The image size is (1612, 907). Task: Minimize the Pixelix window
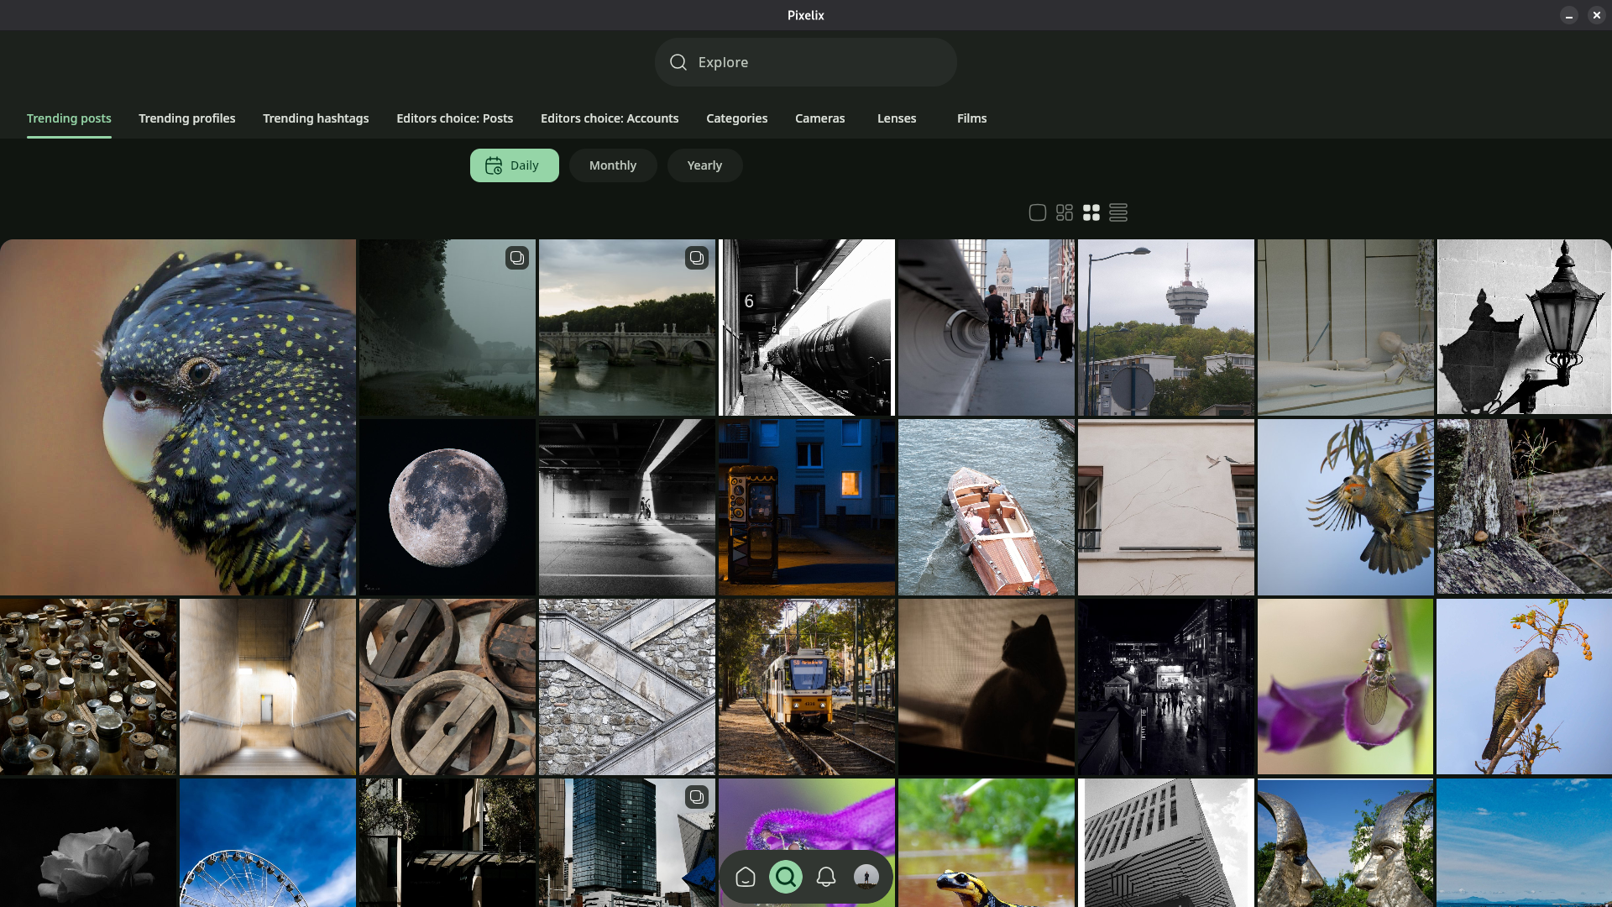coord(1569,15)
